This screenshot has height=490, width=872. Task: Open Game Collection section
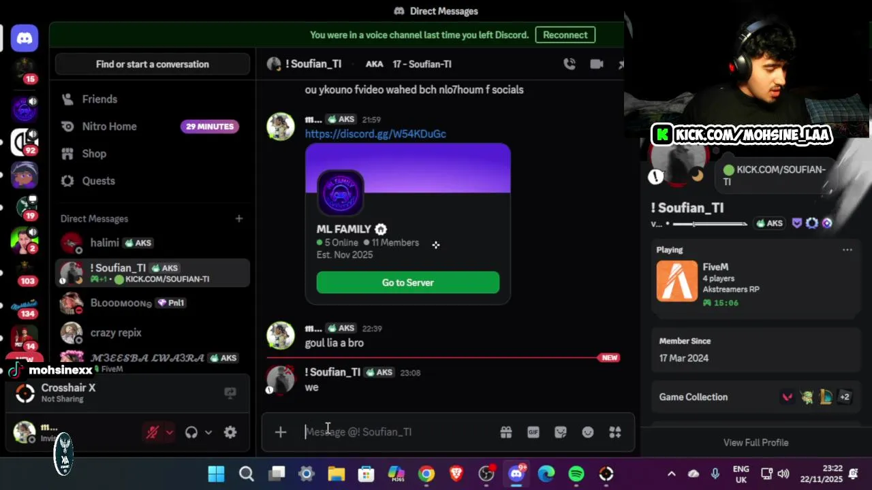coord(756,397)
